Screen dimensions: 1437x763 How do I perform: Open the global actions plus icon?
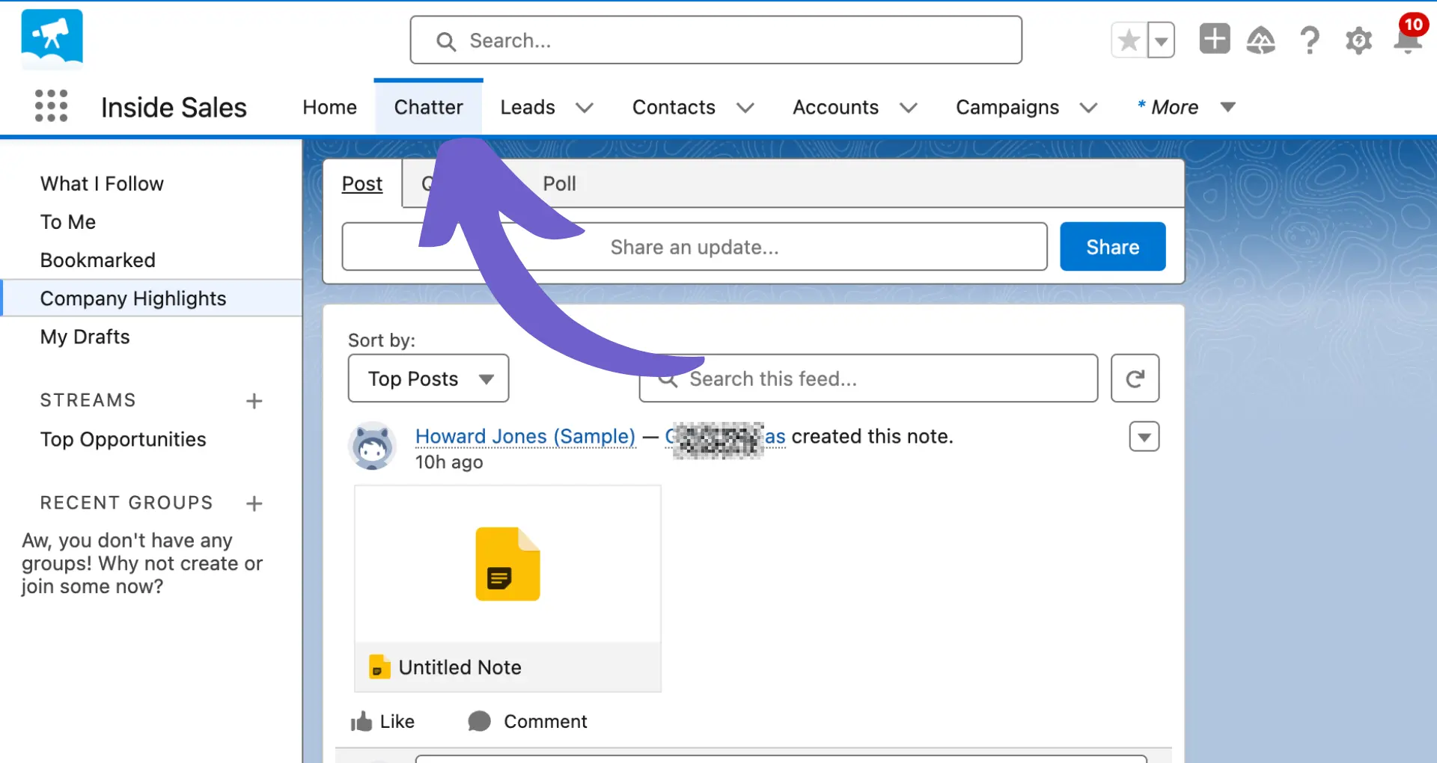(1214, 39)
